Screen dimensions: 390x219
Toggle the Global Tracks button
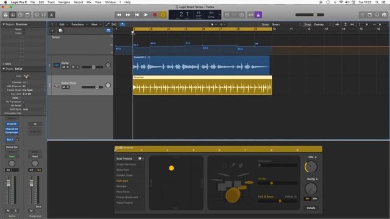108,31
